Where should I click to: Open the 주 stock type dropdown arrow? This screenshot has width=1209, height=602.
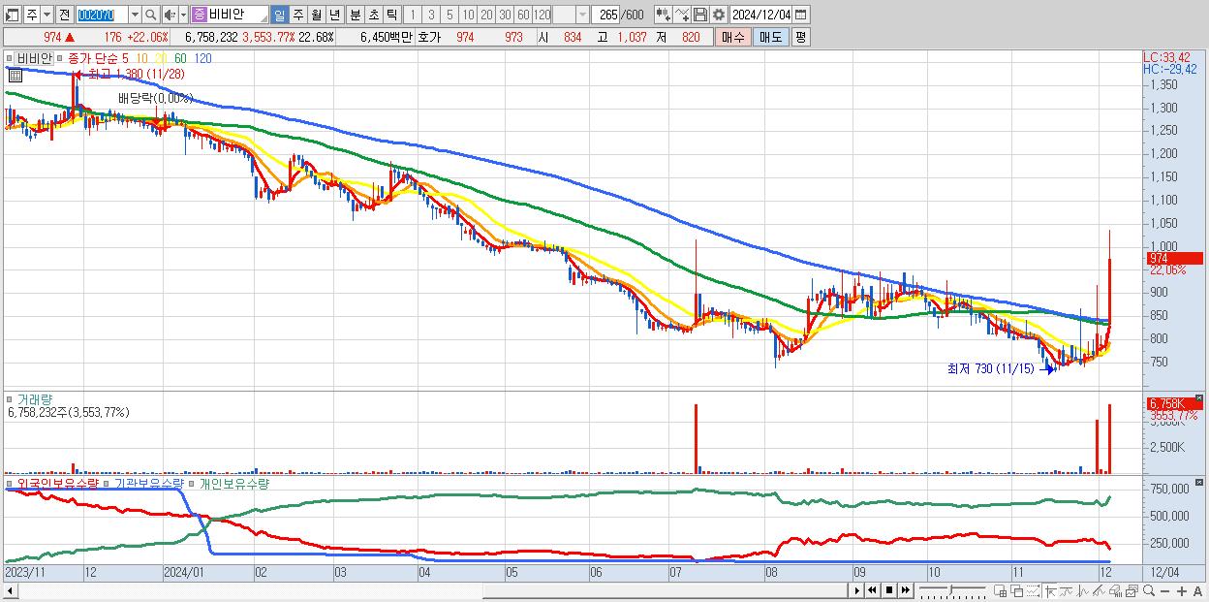click(46, 15)
